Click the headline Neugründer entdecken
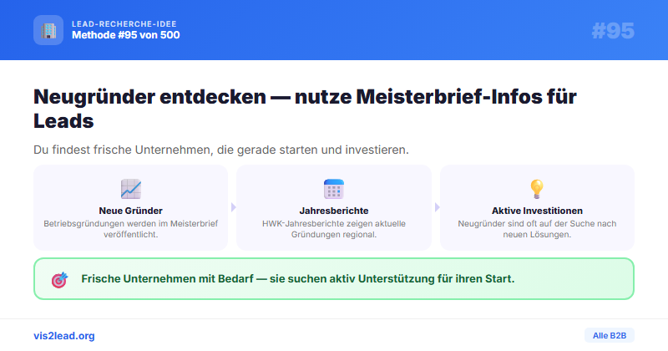 305,109
